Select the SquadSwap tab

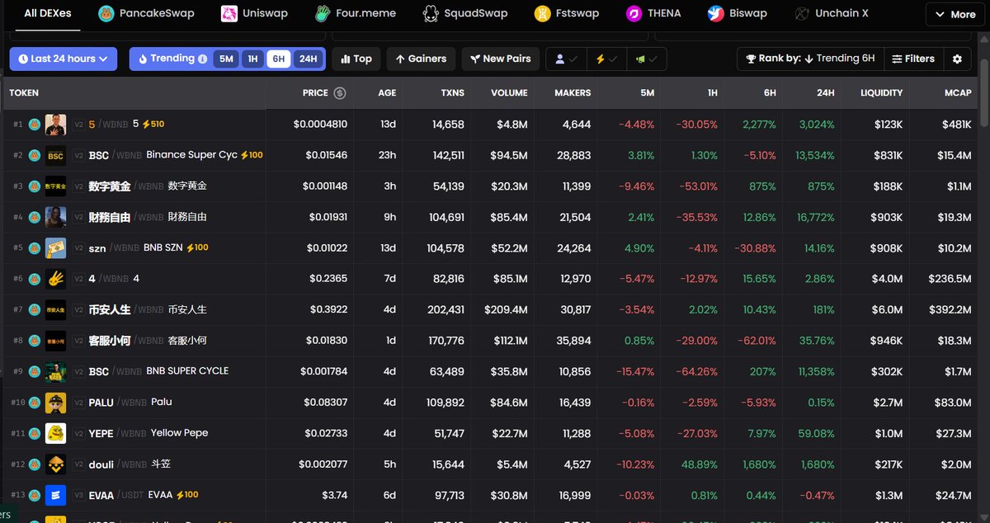pyautogui.click(x=465, y=13)
